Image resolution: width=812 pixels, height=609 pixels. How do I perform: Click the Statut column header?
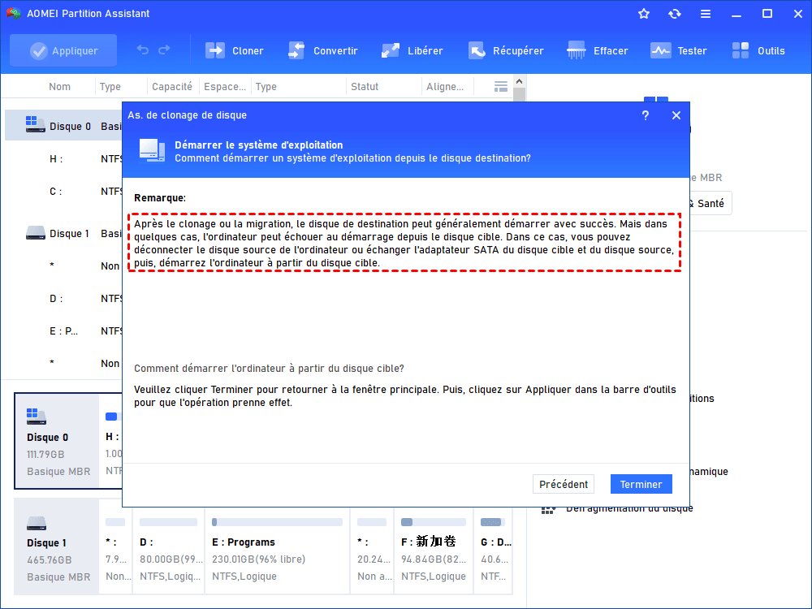(365, 87)
